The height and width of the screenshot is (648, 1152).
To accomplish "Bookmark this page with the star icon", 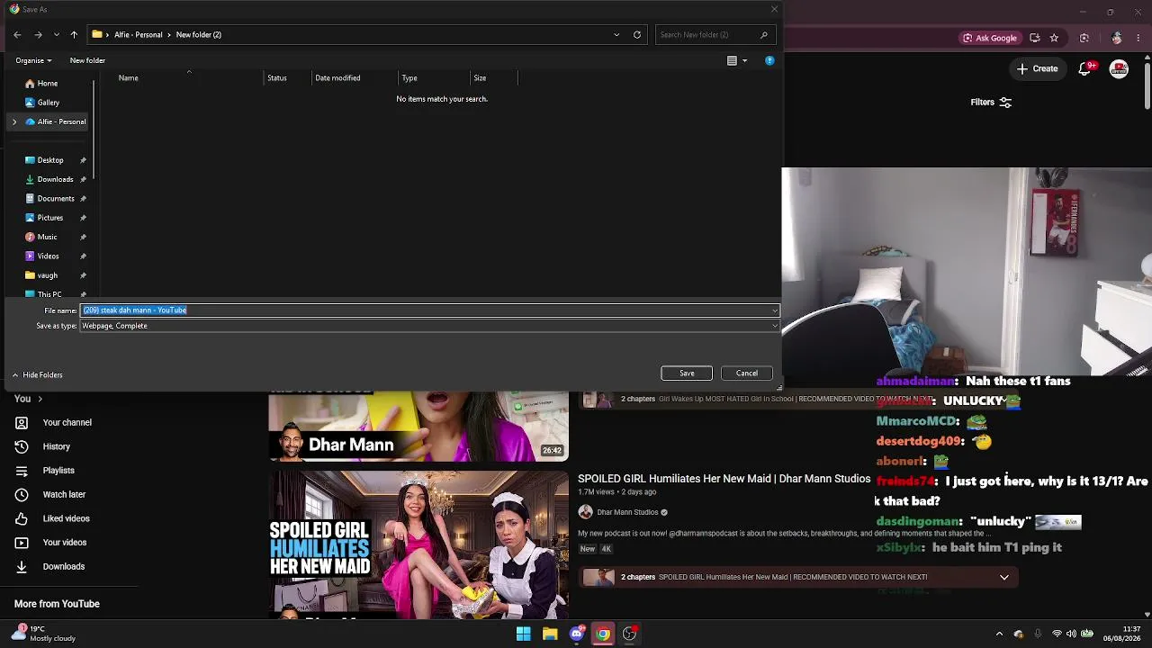I will pos(1054,38).
